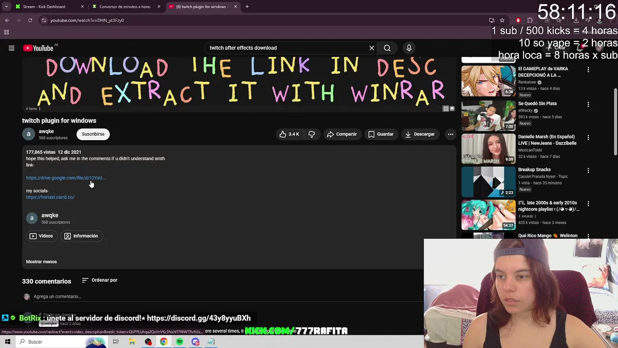The width and height of the screenshot is (618, 348).
Task: Open Se Quedó Sin Plata thumbnail
Action: coord(488,116)
